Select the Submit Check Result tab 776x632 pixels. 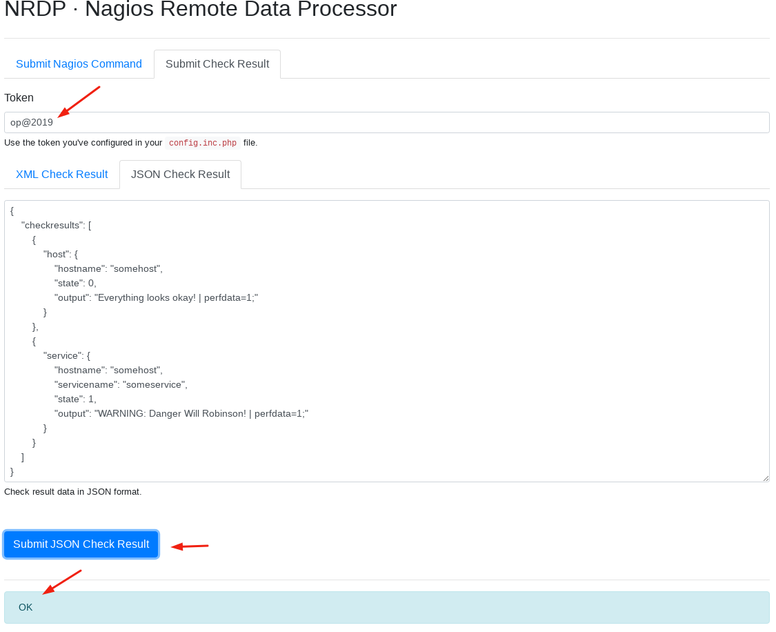(x=217, y=64)
